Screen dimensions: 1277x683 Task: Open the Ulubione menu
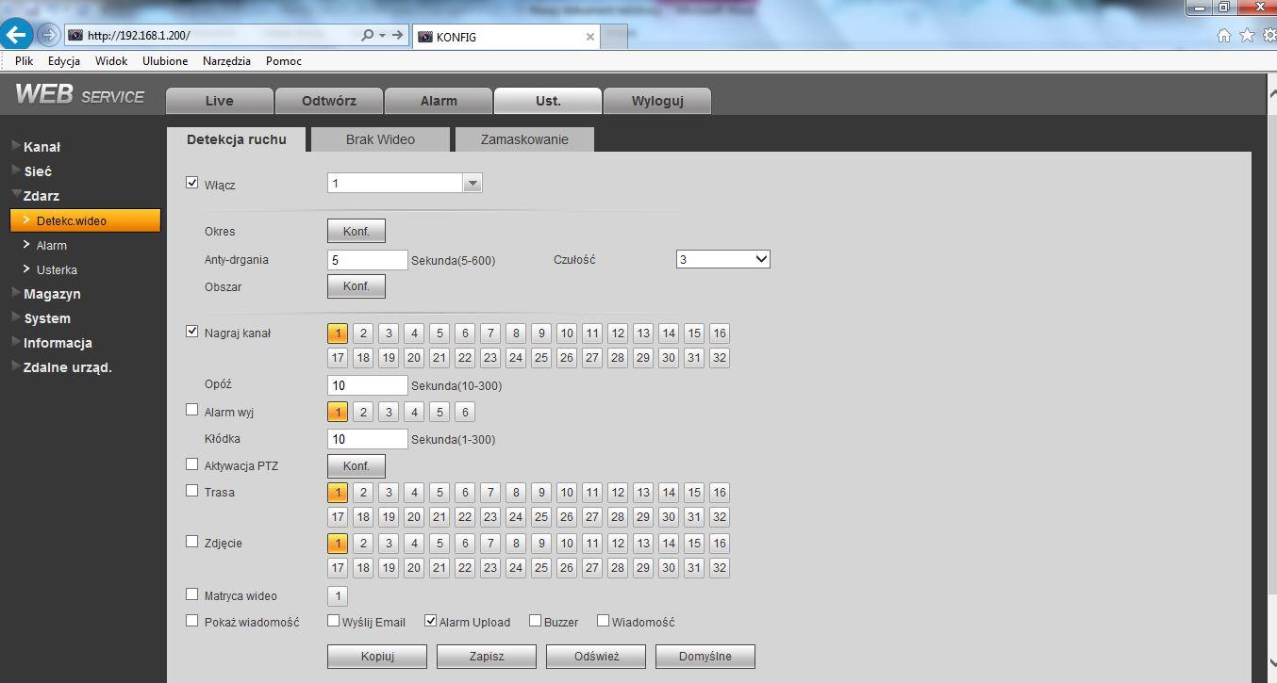click(x=165, y=61)
